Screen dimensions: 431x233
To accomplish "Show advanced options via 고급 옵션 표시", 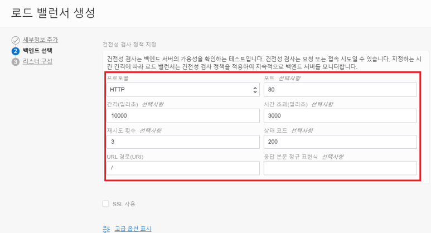I will coord(133,229).
